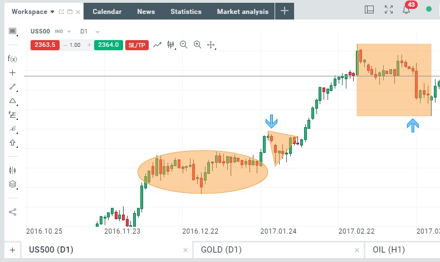Select the trend line drawing tool

pos(12,87)
